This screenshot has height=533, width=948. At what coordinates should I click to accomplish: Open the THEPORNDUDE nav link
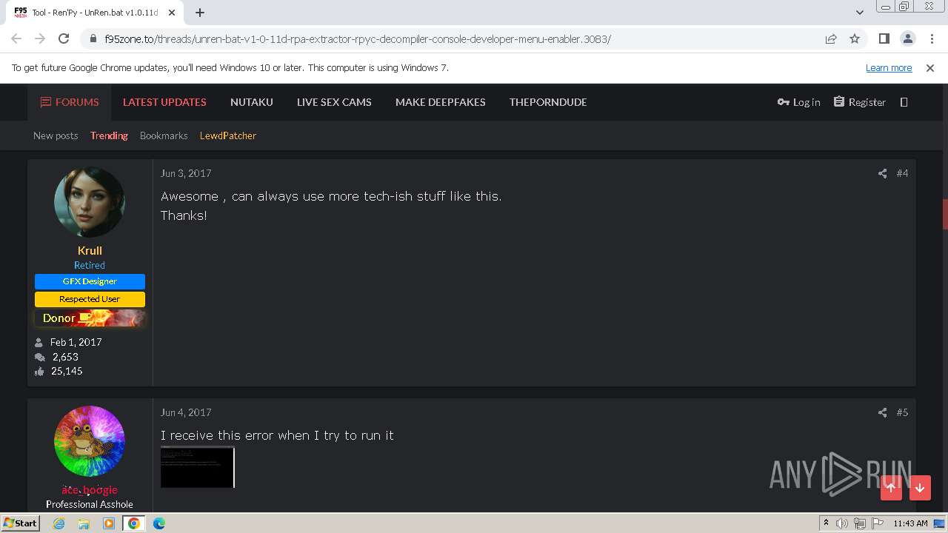click(548, 102)
